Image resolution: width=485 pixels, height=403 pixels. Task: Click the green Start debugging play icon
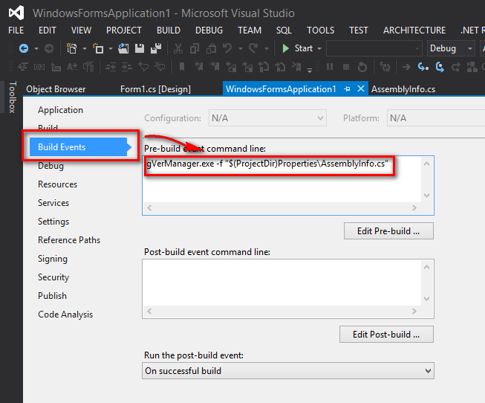coord(285,48)
